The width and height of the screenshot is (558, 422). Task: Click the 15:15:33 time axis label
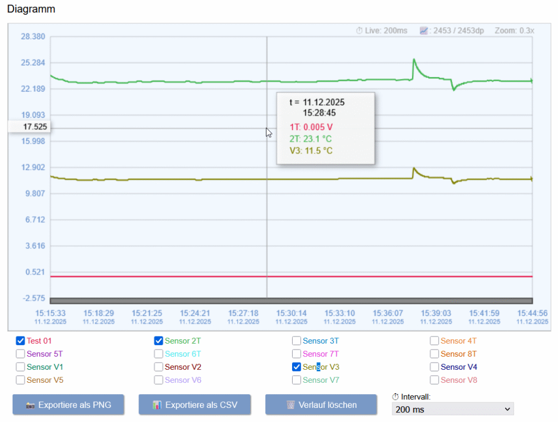(x=50, y=313)
